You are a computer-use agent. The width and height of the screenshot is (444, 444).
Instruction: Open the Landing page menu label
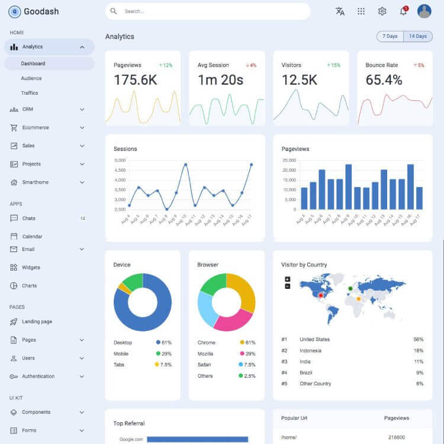(x=37, y=321)
